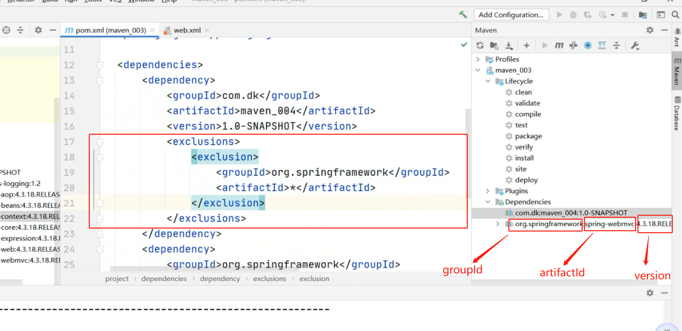This screenshot has height=331, width=682.
Task: Add a Maven project with plus
Action: (x=527, y=45)
